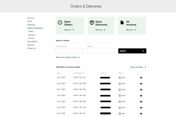176x117 pixels.
Task: View order N SR-1-06 1760 eye icon
Action: (x=141, y=102)
